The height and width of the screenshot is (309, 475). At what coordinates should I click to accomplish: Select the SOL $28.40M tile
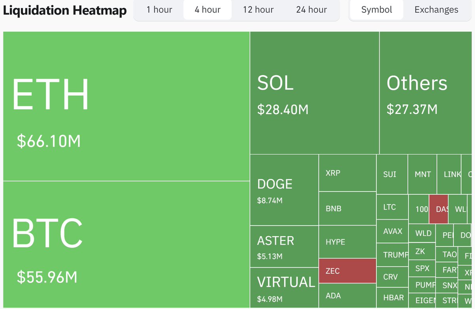point(315,93)
